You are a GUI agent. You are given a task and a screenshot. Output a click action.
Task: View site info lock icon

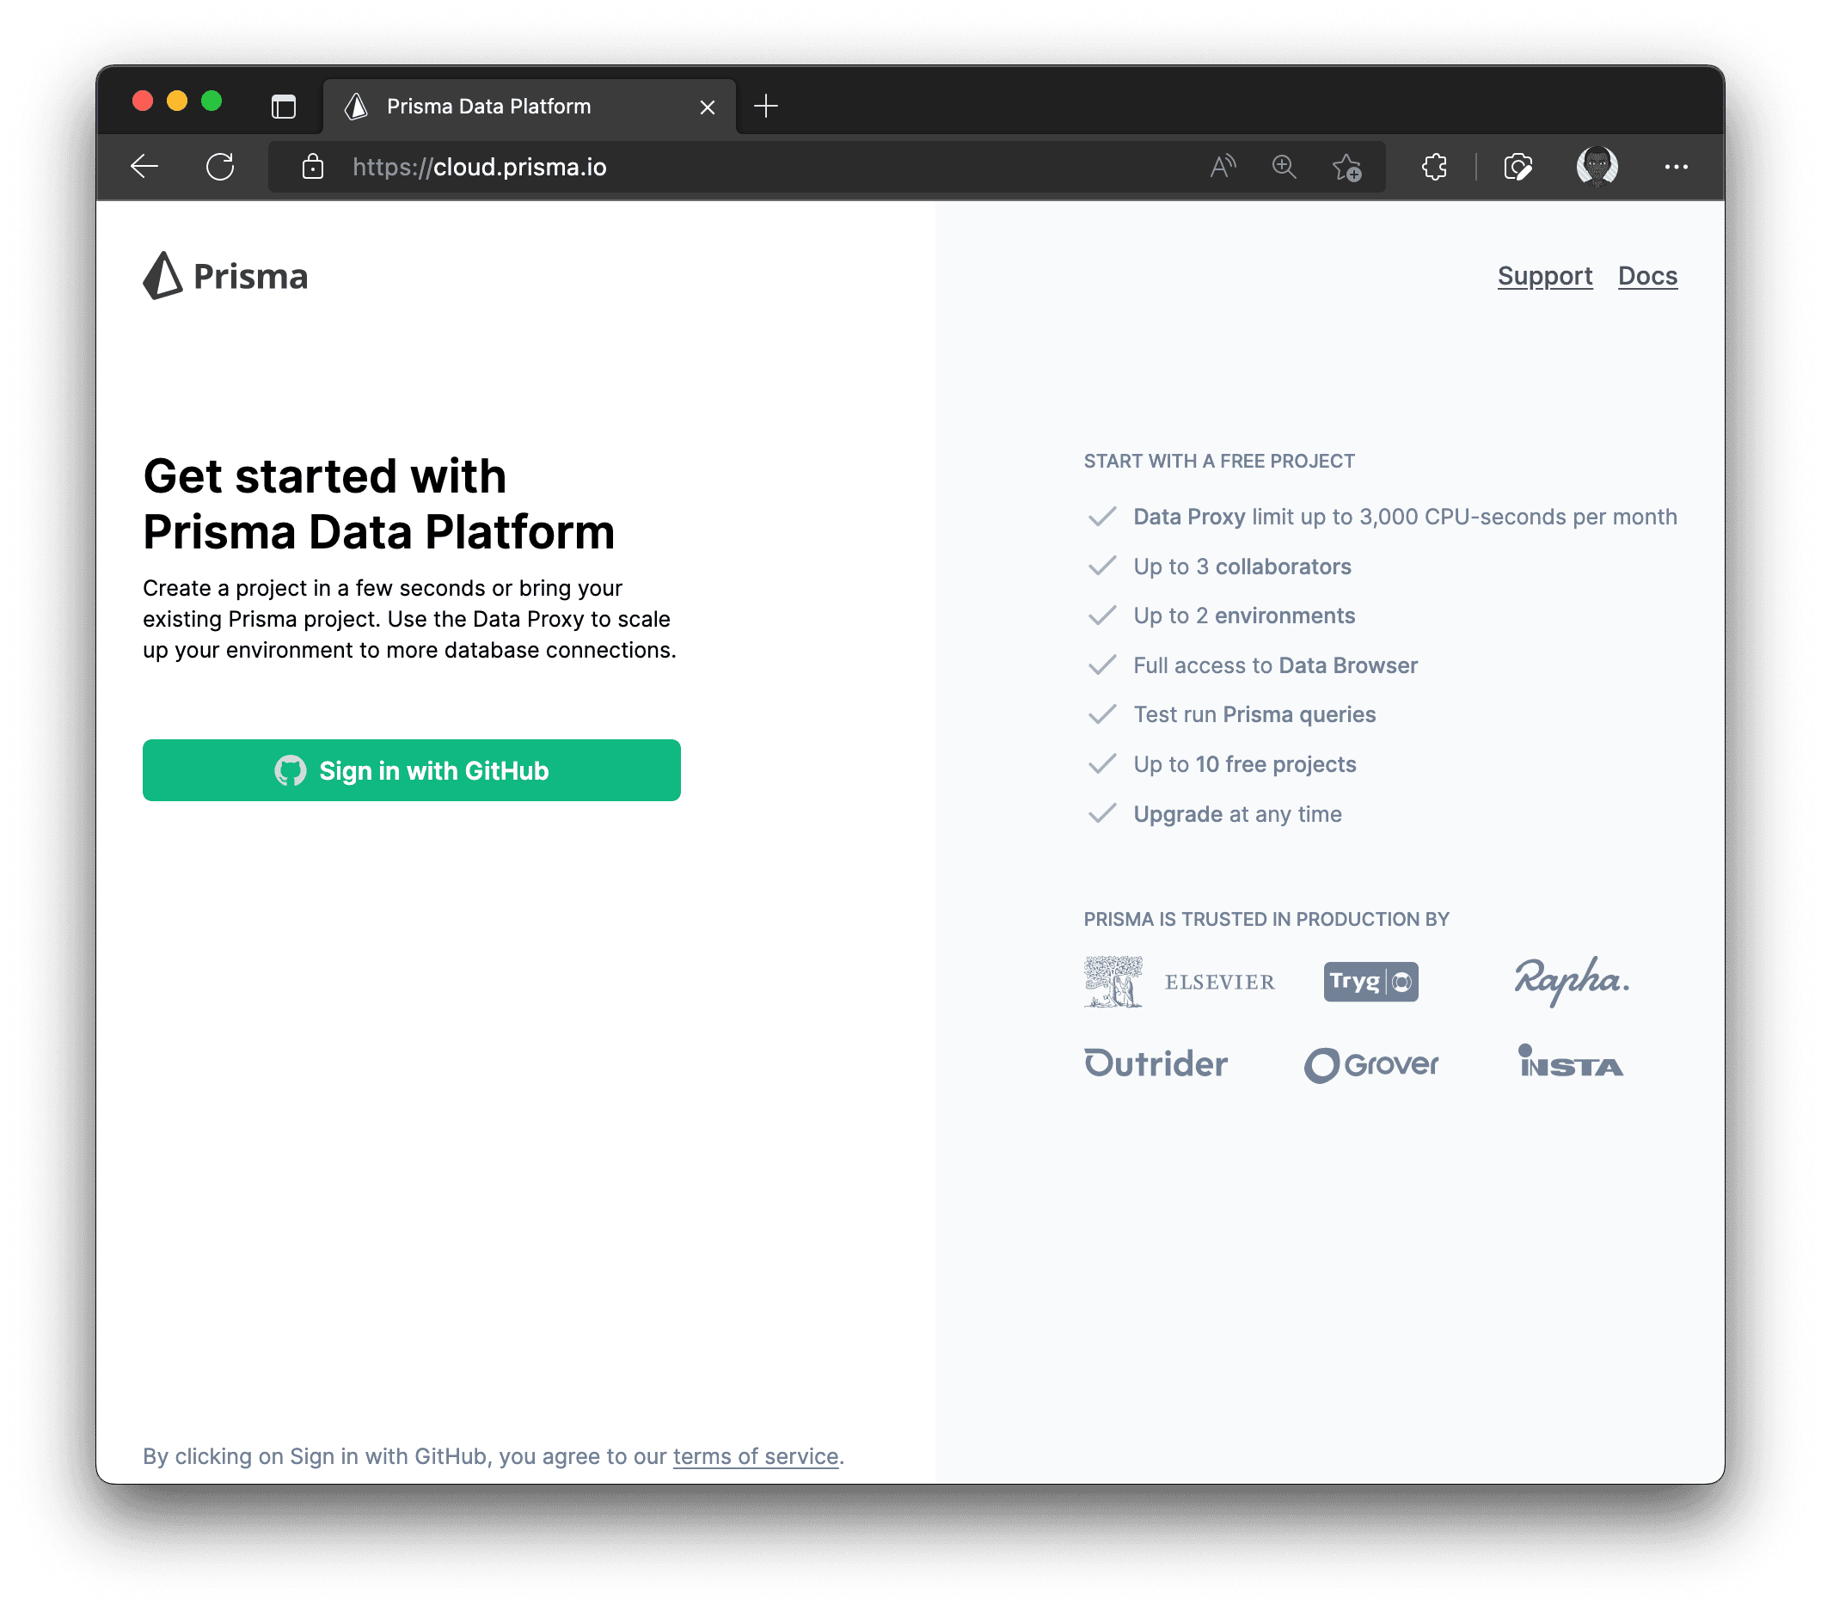[x=313, y=167]
